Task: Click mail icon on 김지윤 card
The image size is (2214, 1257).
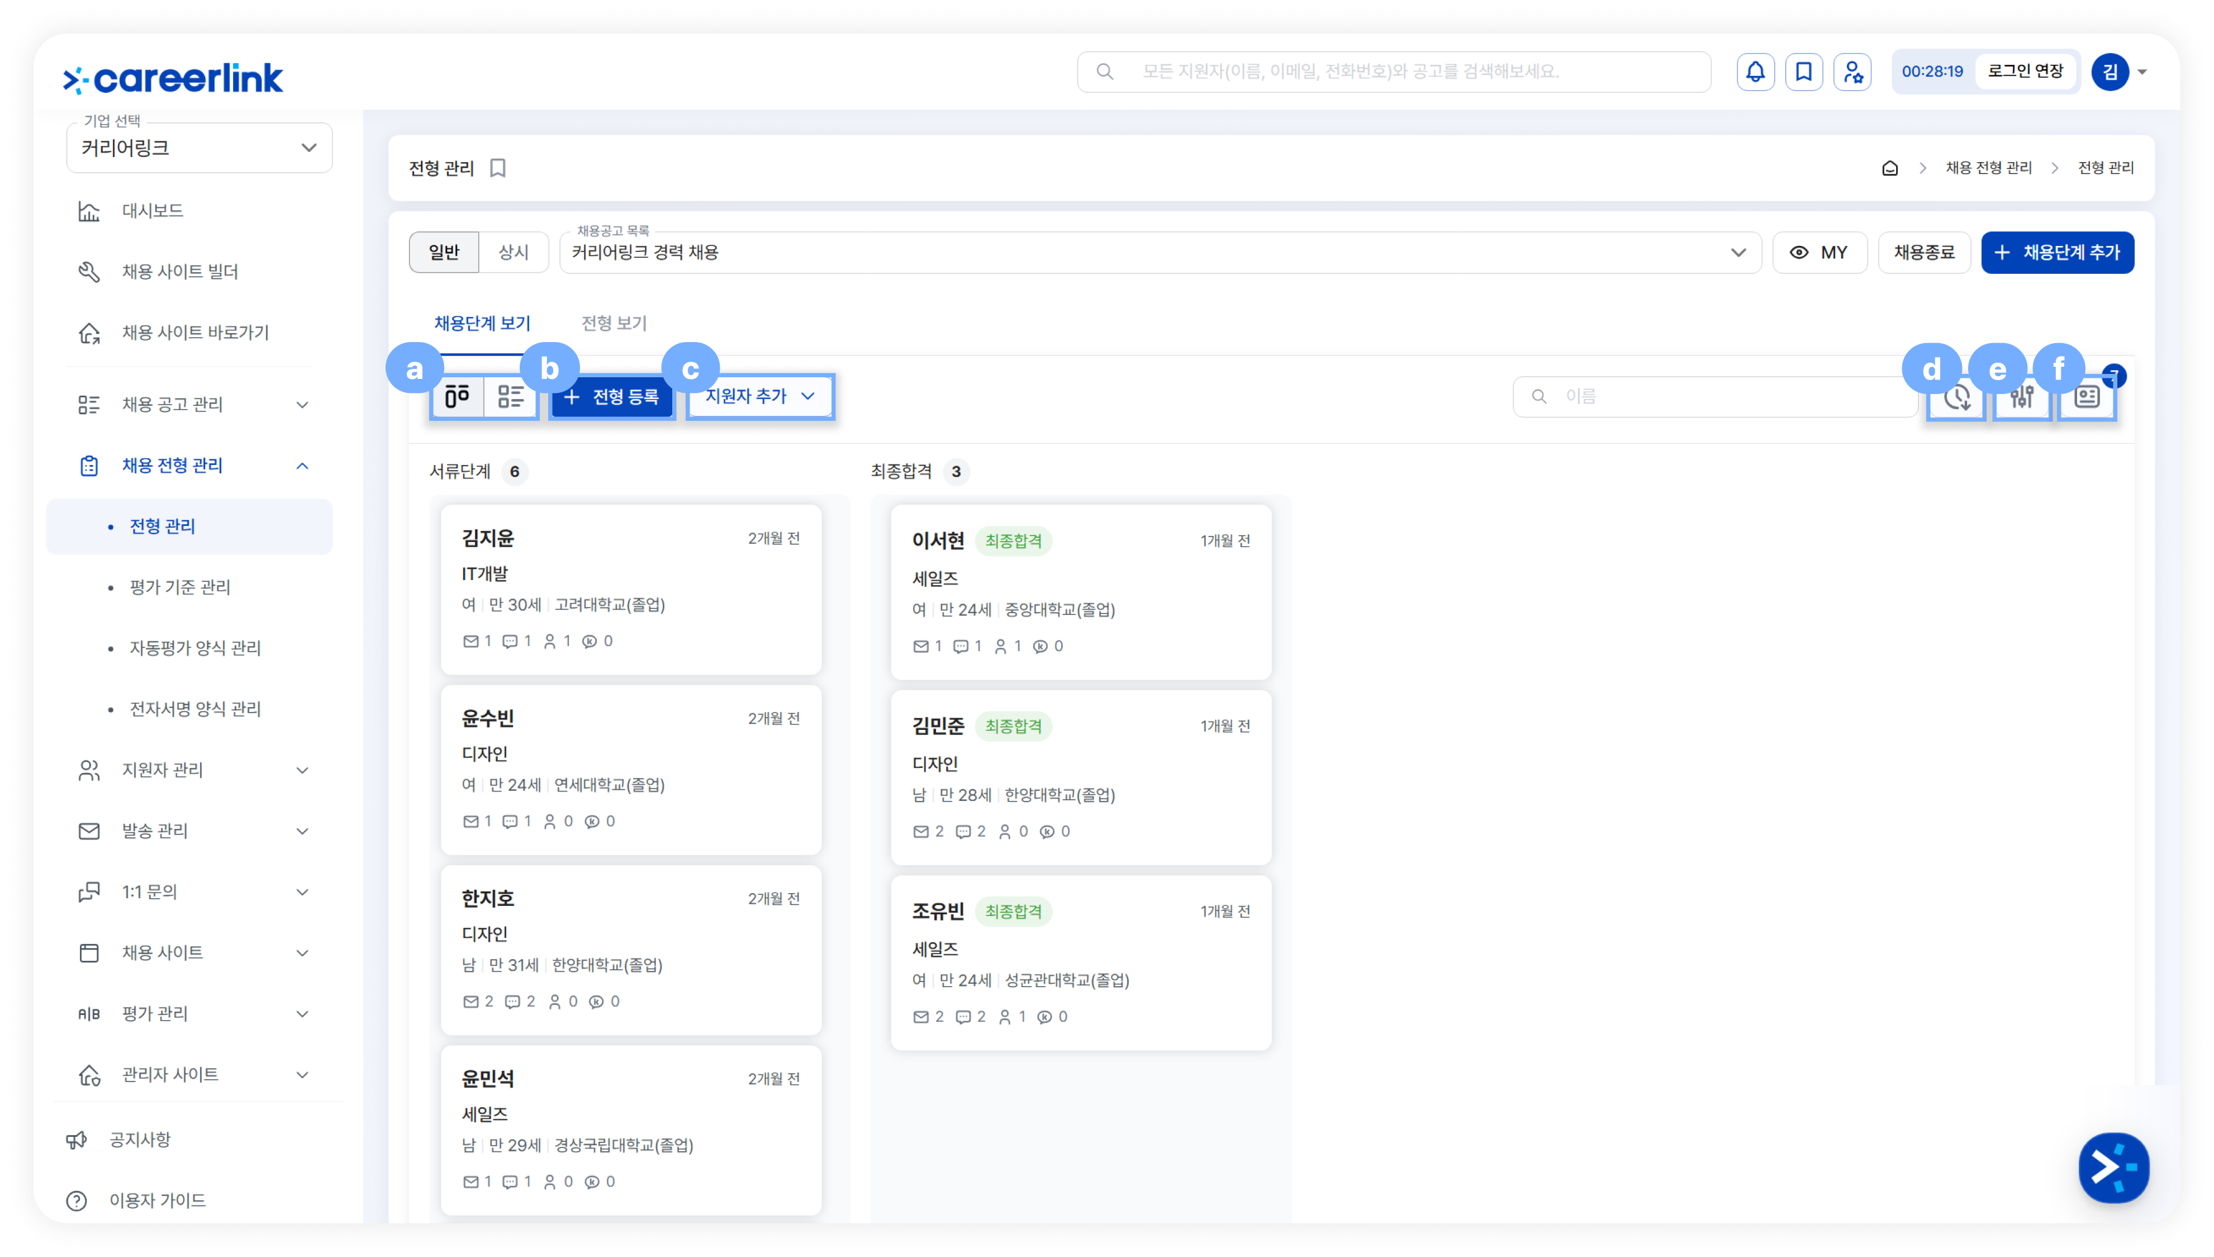Action: (471, 641)
